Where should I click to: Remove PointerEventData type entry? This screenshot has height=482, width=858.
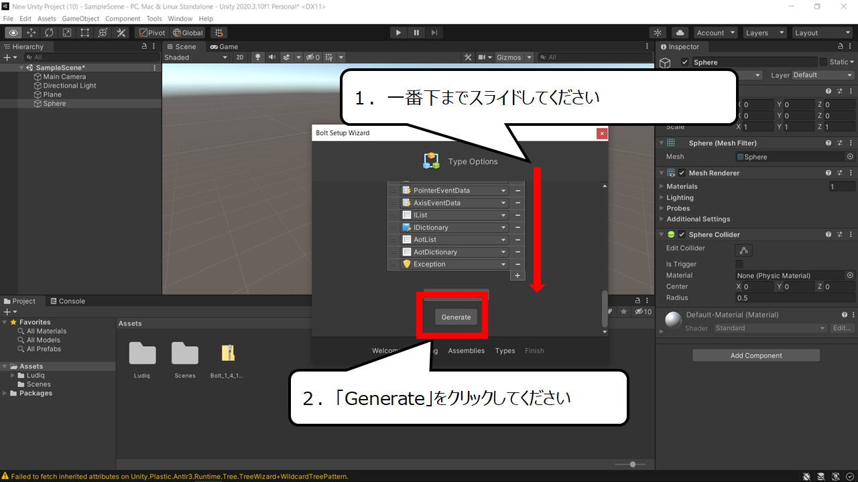(517, 191)
